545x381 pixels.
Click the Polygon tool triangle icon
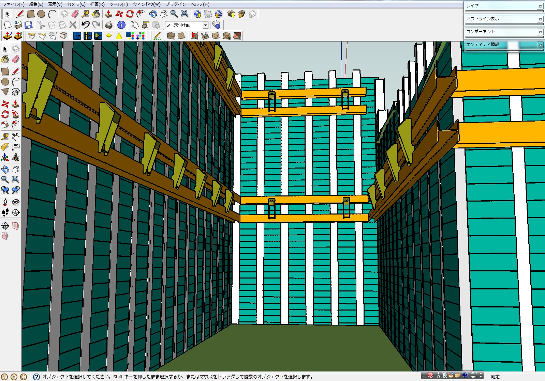pyautogui.click(x=5, y=92)
